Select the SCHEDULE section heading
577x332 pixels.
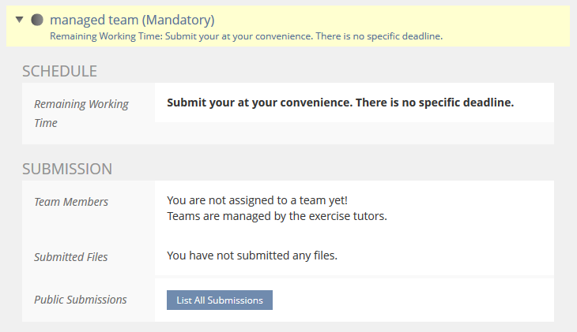point(59,71)
